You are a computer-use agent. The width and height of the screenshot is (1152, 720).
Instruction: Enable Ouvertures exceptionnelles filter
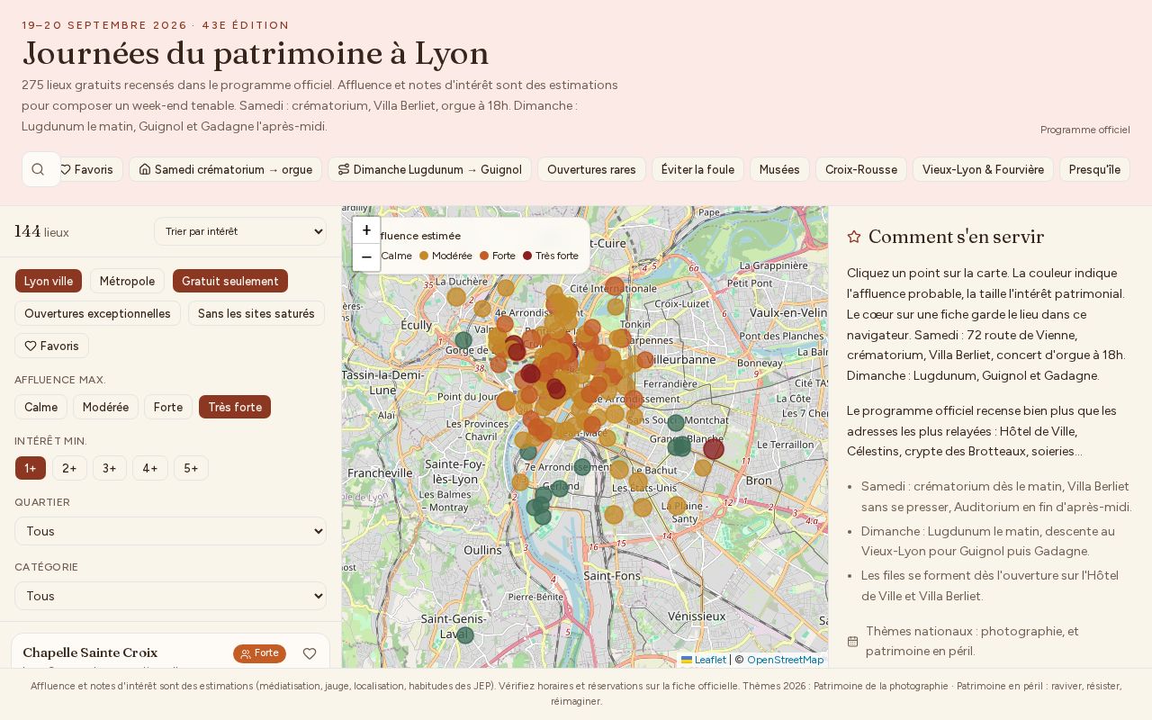(97, 313)
